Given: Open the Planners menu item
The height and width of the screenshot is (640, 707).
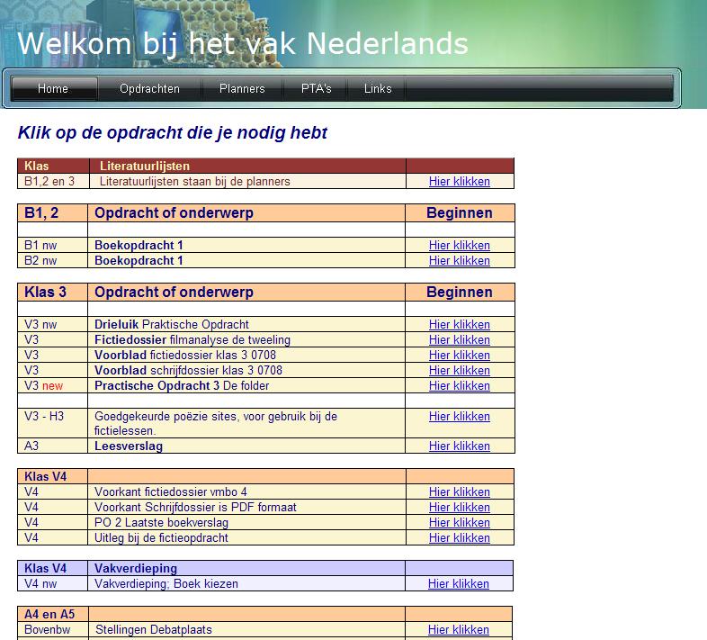Looking at the screenshot, I should tap(242, 88).
